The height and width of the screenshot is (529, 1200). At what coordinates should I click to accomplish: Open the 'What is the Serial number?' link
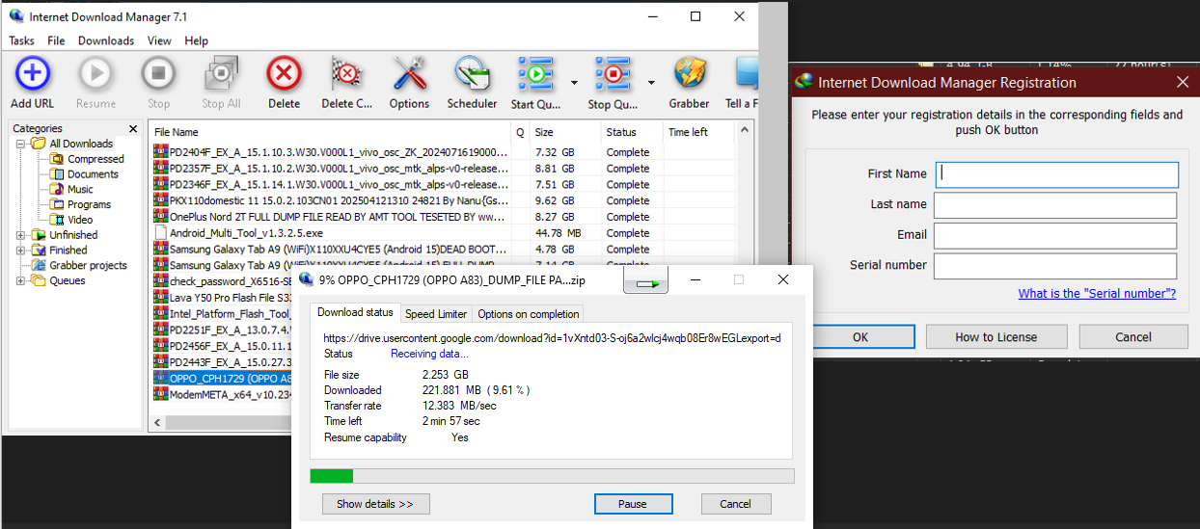[1097, 294]
